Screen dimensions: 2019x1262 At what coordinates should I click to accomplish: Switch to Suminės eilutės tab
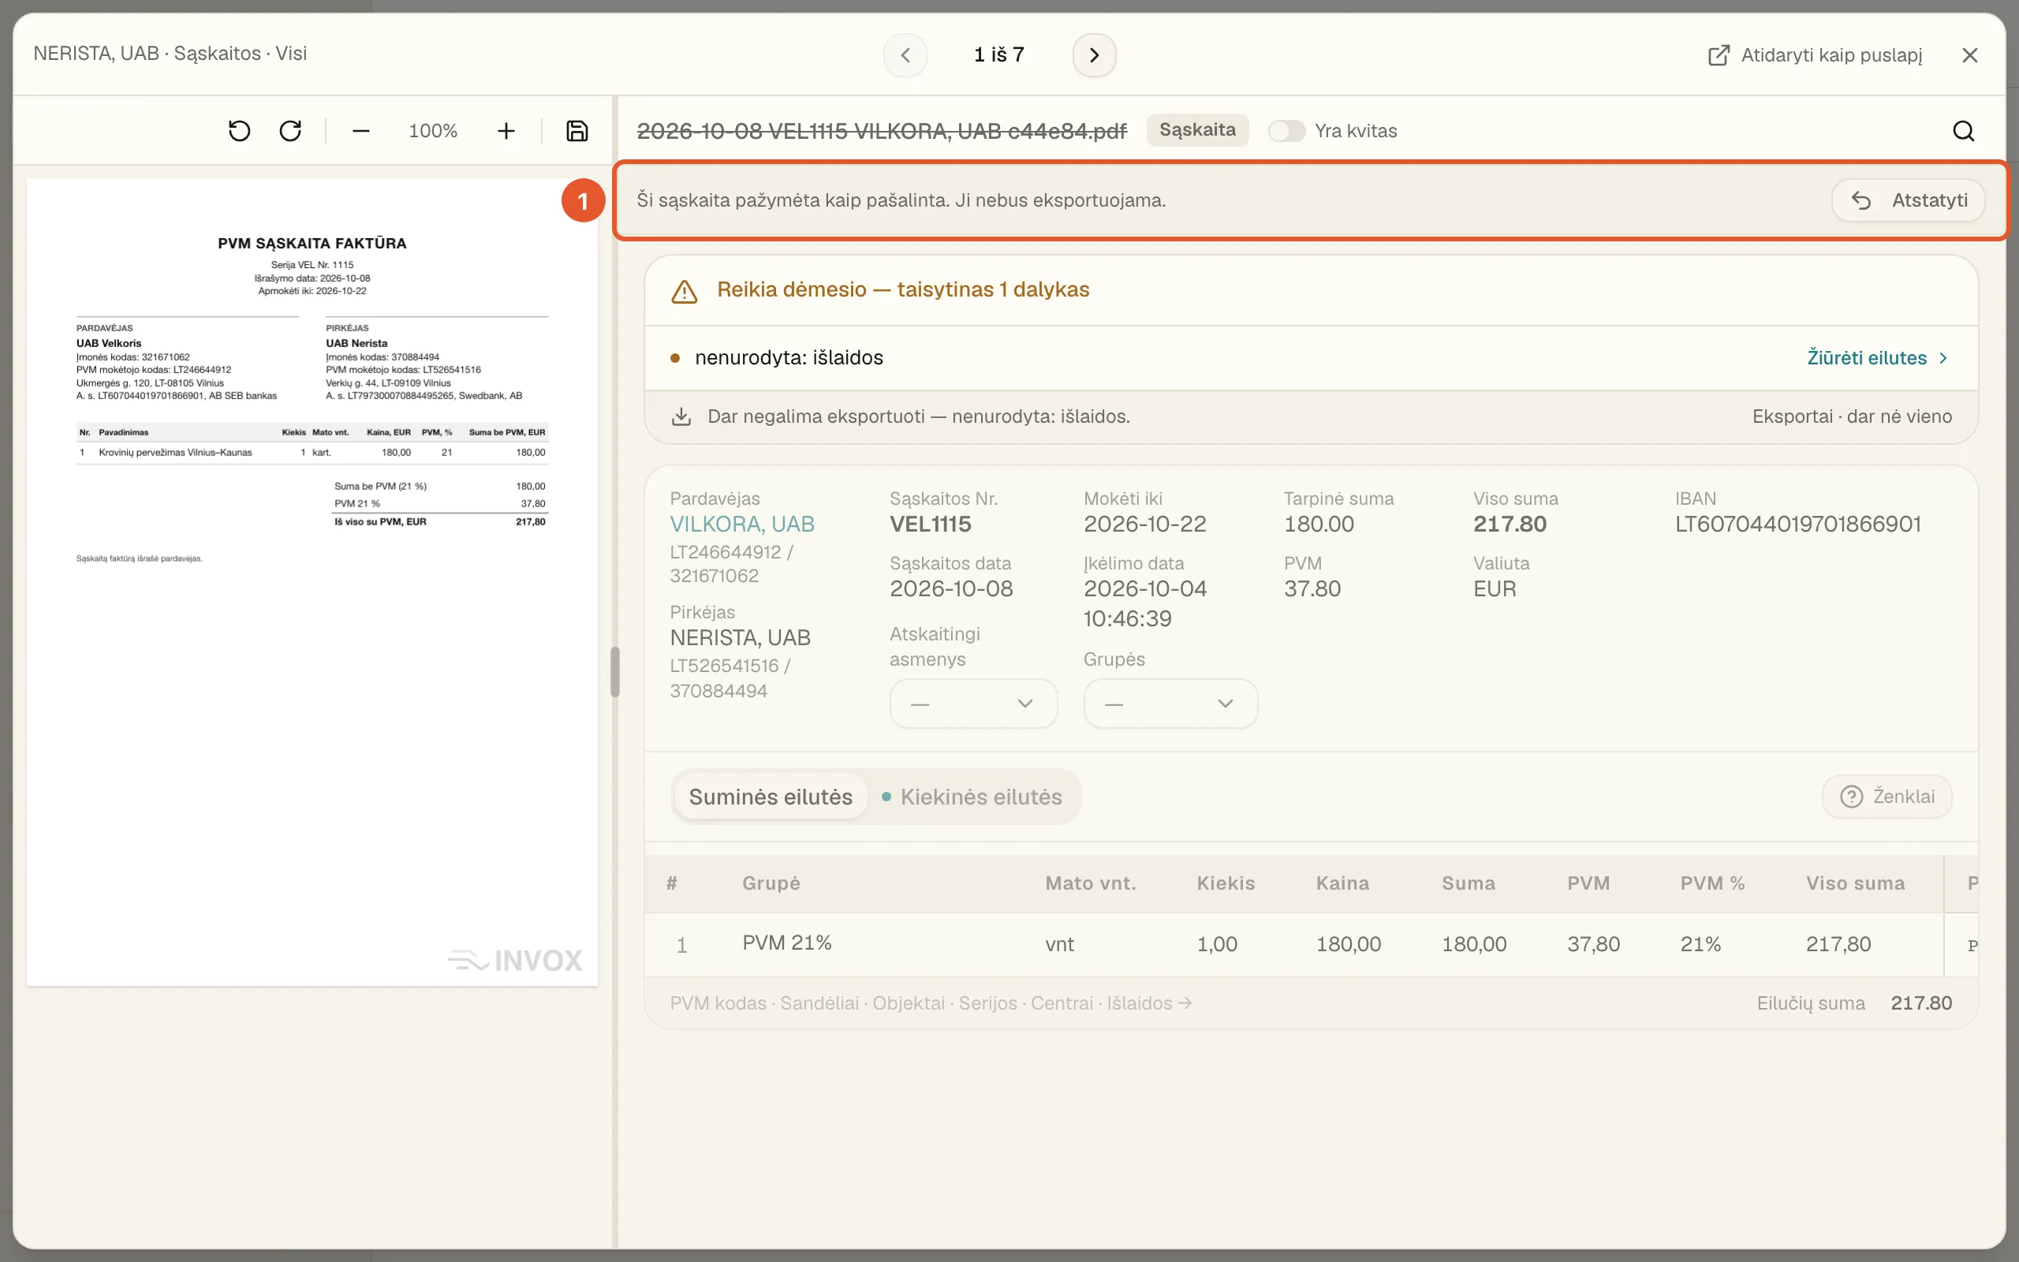coord(770,797)
